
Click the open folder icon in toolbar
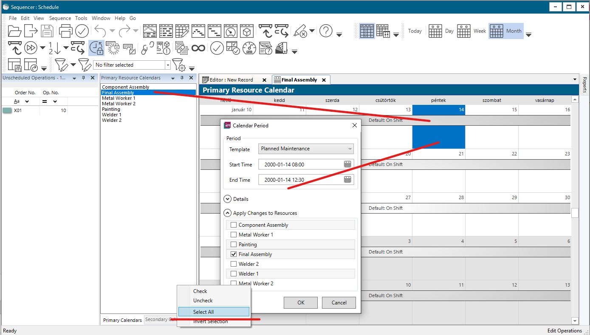coord(14,31)
